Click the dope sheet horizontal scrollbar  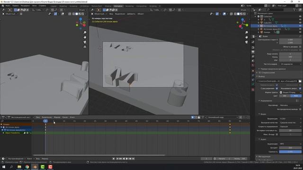[99, 155]
